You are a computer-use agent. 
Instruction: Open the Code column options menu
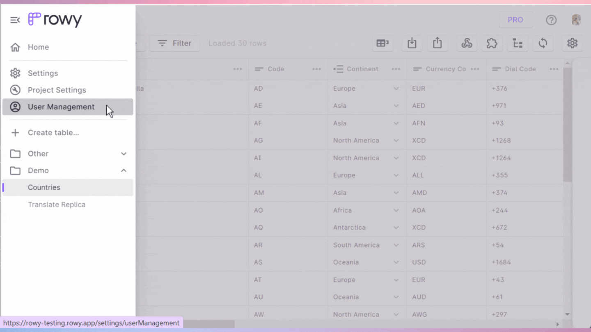click(x=316, y=69)
